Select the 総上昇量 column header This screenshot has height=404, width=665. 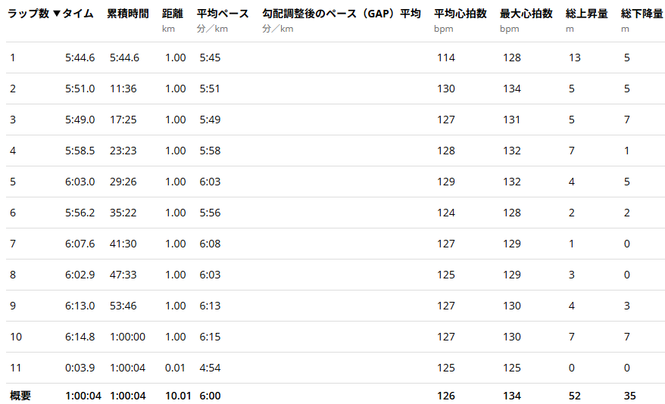pyautogui.click(x=586, y=14)
